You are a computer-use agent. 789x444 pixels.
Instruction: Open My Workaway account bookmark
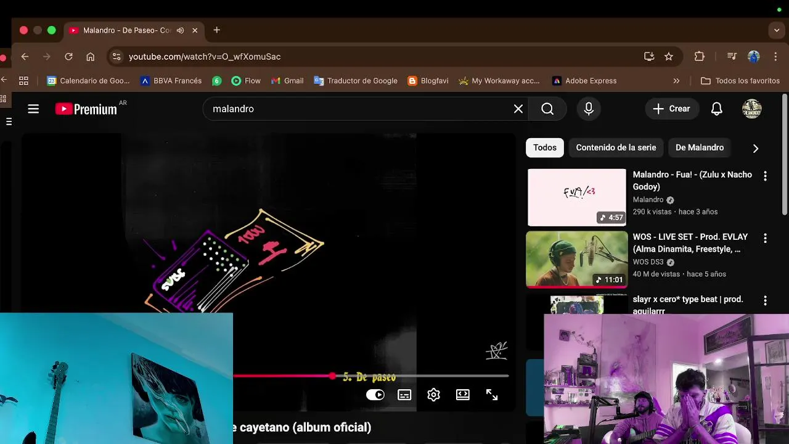[x=499, y=81]
